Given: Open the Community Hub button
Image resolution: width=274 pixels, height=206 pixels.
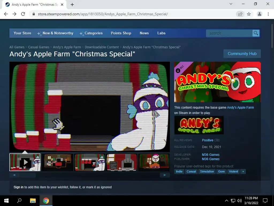Looking at the screenshot, I should pos(242,54).
